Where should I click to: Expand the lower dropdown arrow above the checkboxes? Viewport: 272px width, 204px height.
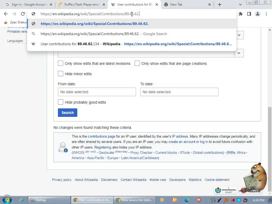tap(239, 53)
